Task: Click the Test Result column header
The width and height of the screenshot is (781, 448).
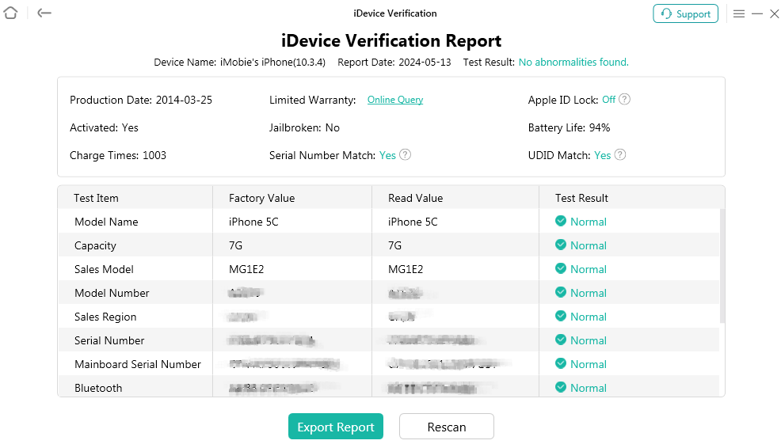Action: (x=581, y=198)
